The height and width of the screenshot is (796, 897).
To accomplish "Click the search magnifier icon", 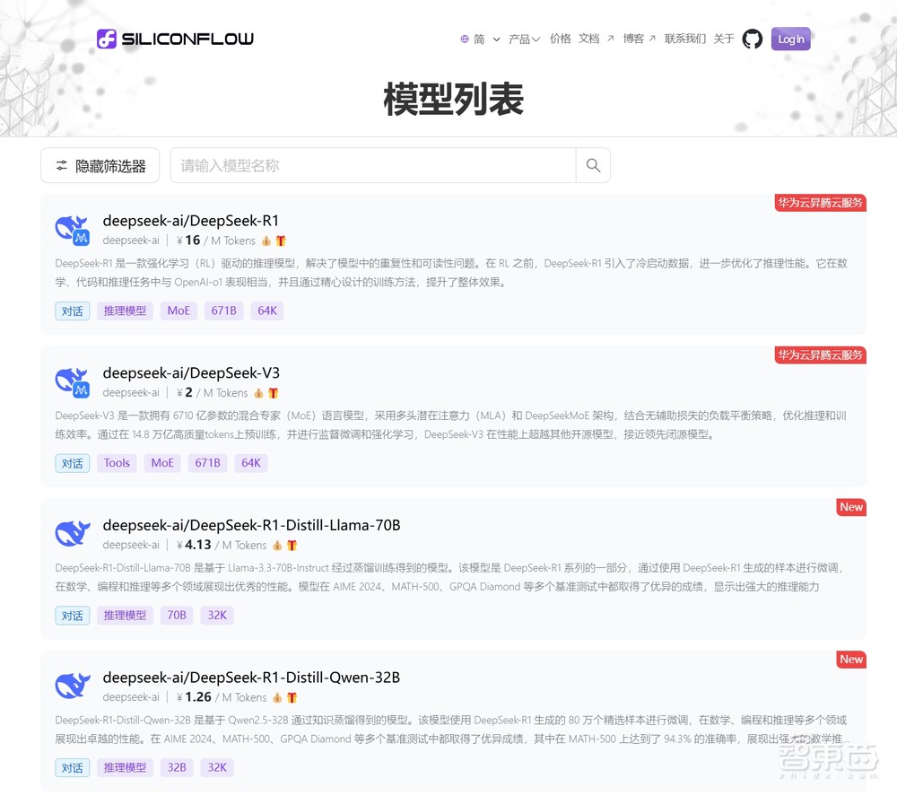I will click(x=592, y=165).
